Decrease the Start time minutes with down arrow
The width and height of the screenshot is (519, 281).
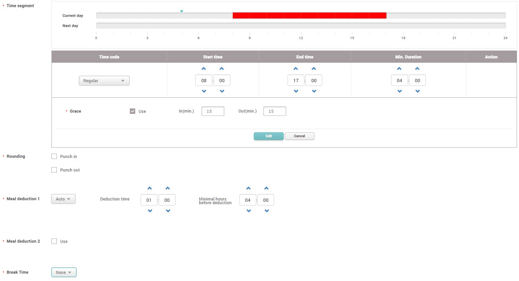[222, 91]
